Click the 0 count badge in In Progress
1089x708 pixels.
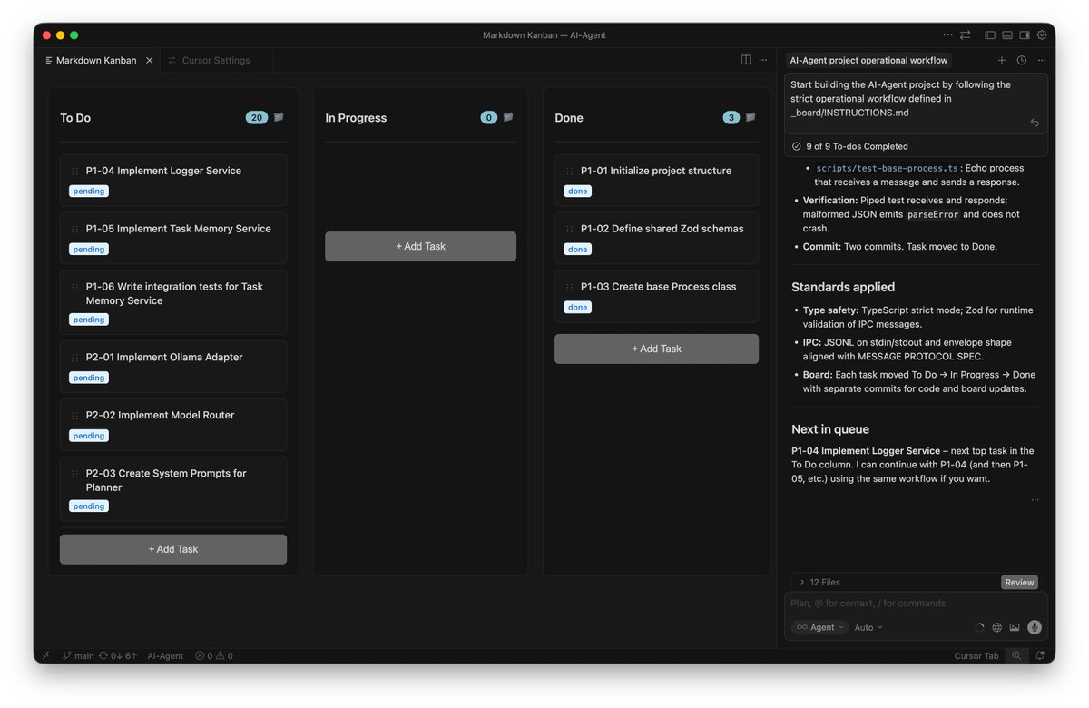(x=489, y=117)
